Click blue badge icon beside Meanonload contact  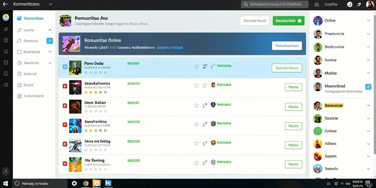point(368,87)
